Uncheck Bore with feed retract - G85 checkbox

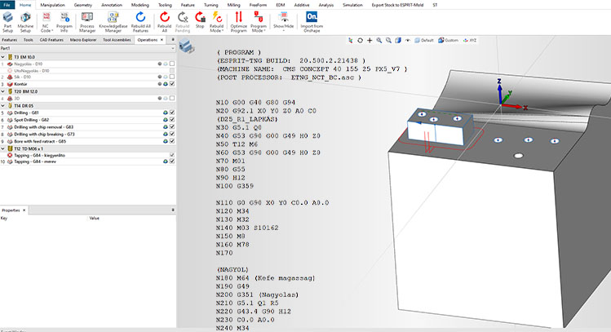172,141
